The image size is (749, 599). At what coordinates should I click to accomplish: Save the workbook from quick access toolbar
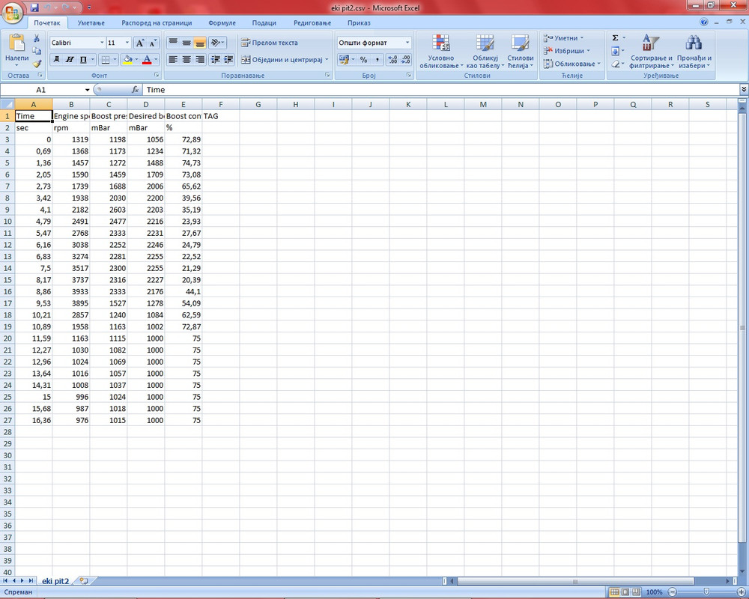pos(34,7)
